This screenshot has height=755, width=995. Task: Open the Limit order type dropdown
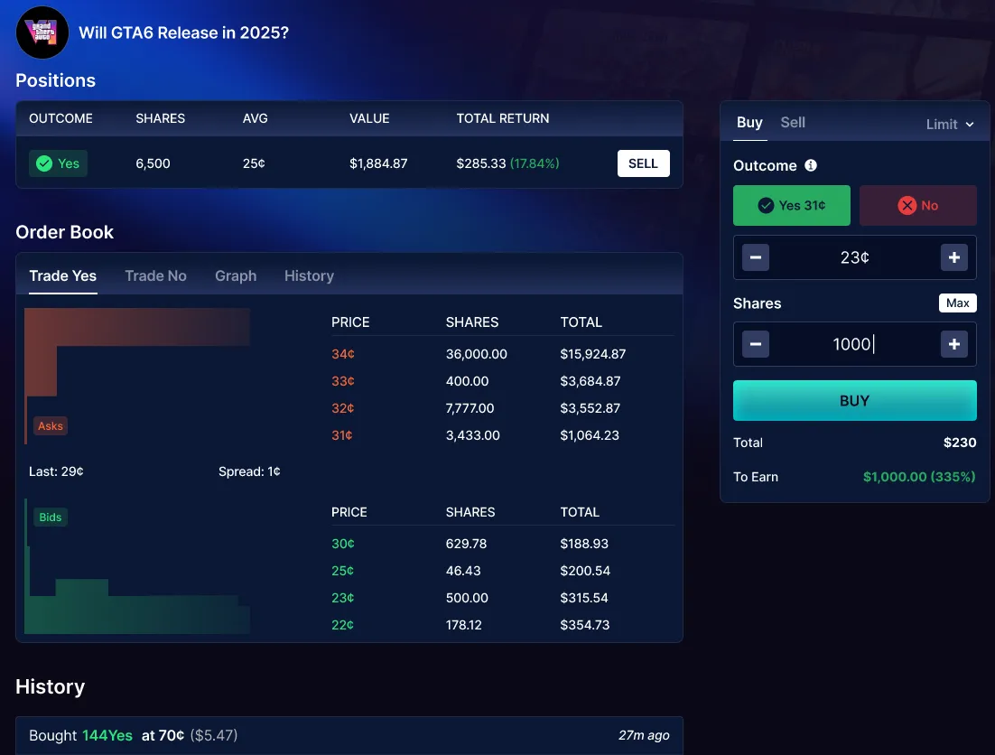coord(949,125)
